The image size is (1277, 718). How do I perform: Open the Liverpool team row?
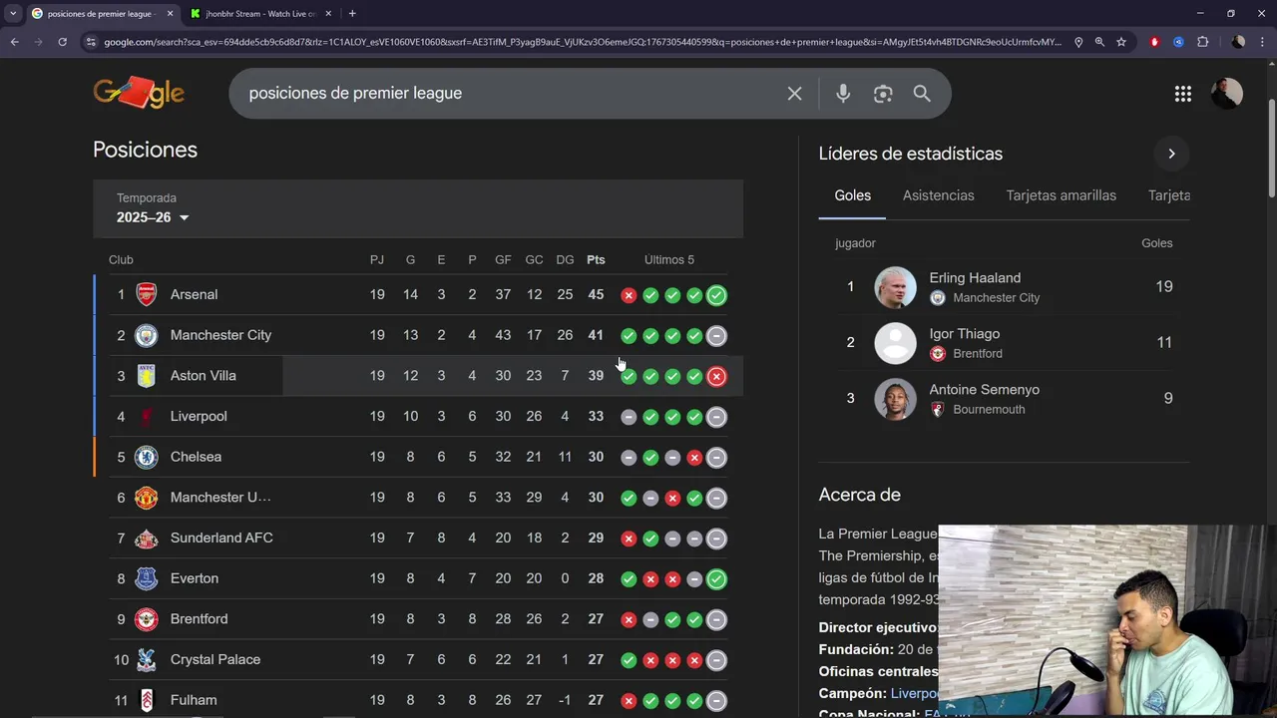coord(418,416)
